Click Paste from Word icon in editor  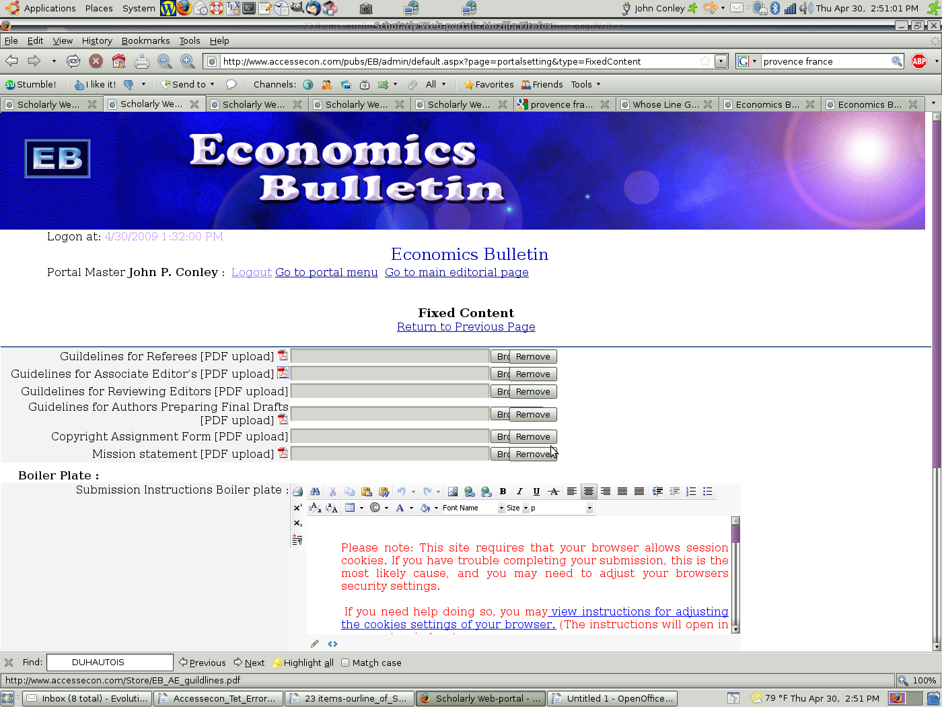click(384, 492)
